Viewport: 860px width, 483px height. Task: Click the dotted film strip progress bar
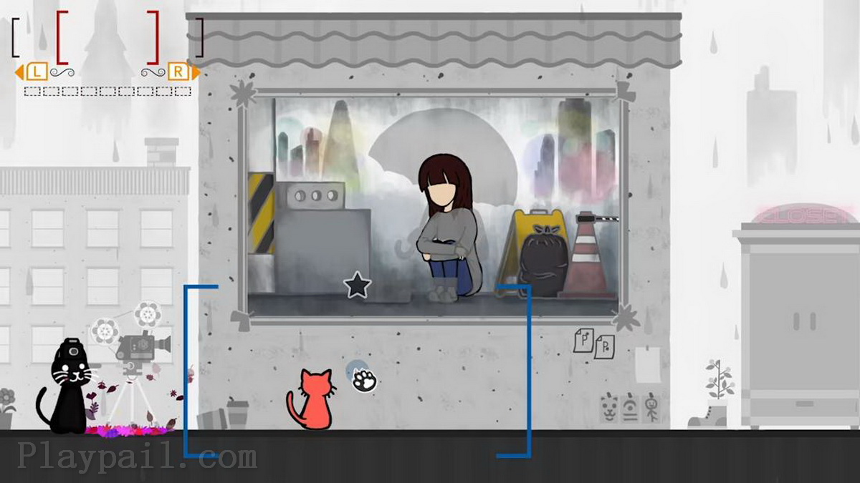click(x=107, y=92)
